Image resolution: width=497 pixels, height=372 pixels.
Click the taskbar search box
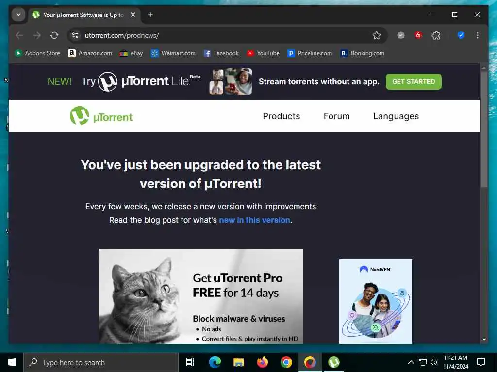click(x=101, y=362)
